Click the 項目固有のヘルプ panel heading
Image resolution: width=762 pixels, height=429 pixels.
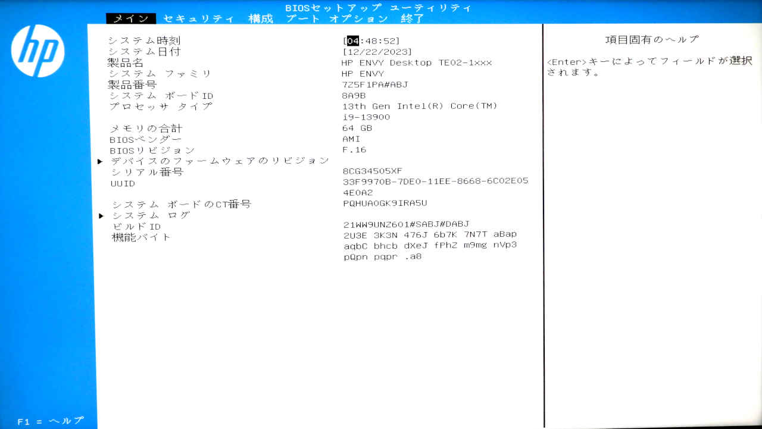[x=651, y=40]
